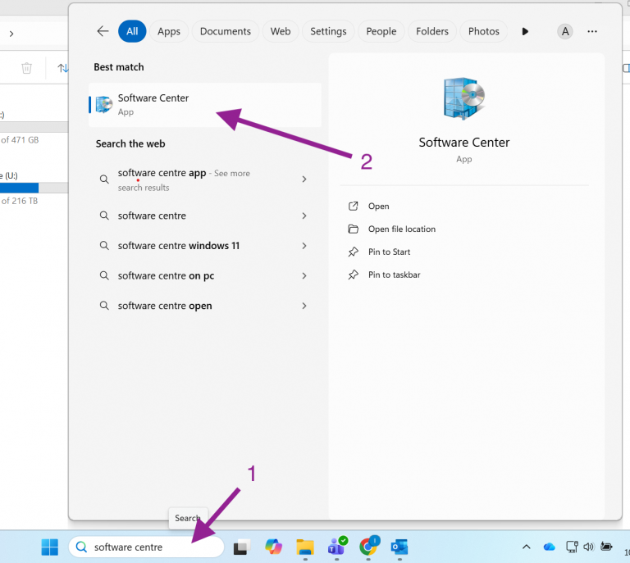Screen dimensions: 630x563
Task: Expand the 'software centre app' web suggestion
Action: click(304, 179)
